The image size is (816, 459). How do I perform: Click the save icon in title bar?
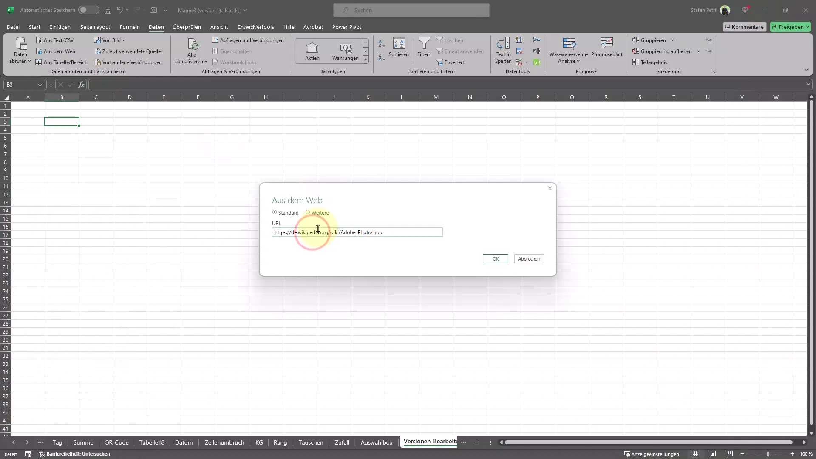[108, 10]
